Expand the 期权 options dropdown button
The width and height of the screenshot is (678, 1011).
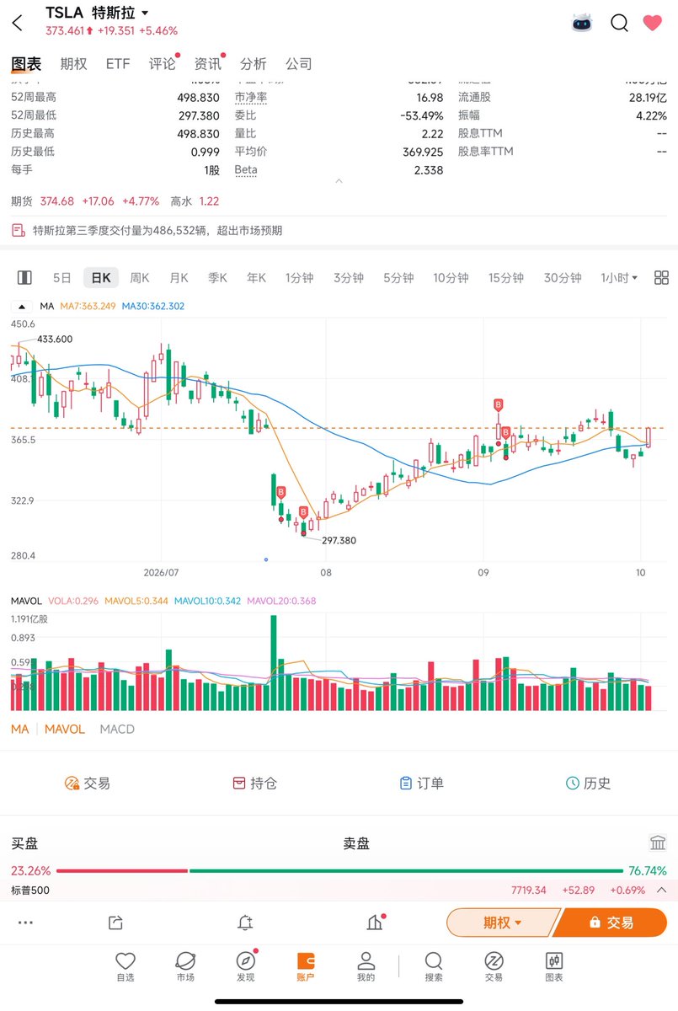[x=502, y=923]
